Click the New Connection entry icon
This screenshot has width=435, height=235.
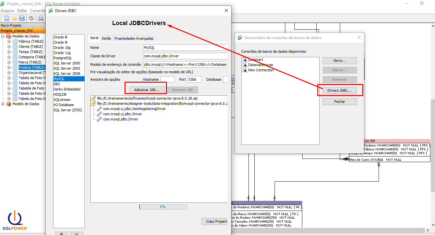coord(245,70)
